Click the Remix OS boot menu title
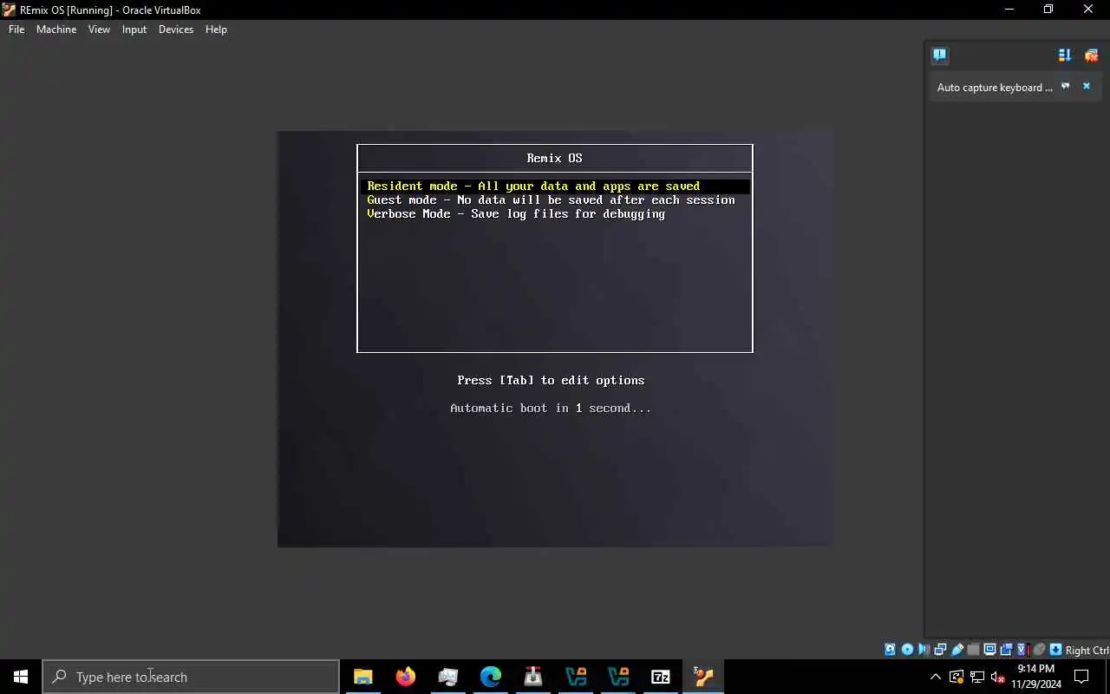Screen dimensions: 1110x694 (x=554, y=158)
